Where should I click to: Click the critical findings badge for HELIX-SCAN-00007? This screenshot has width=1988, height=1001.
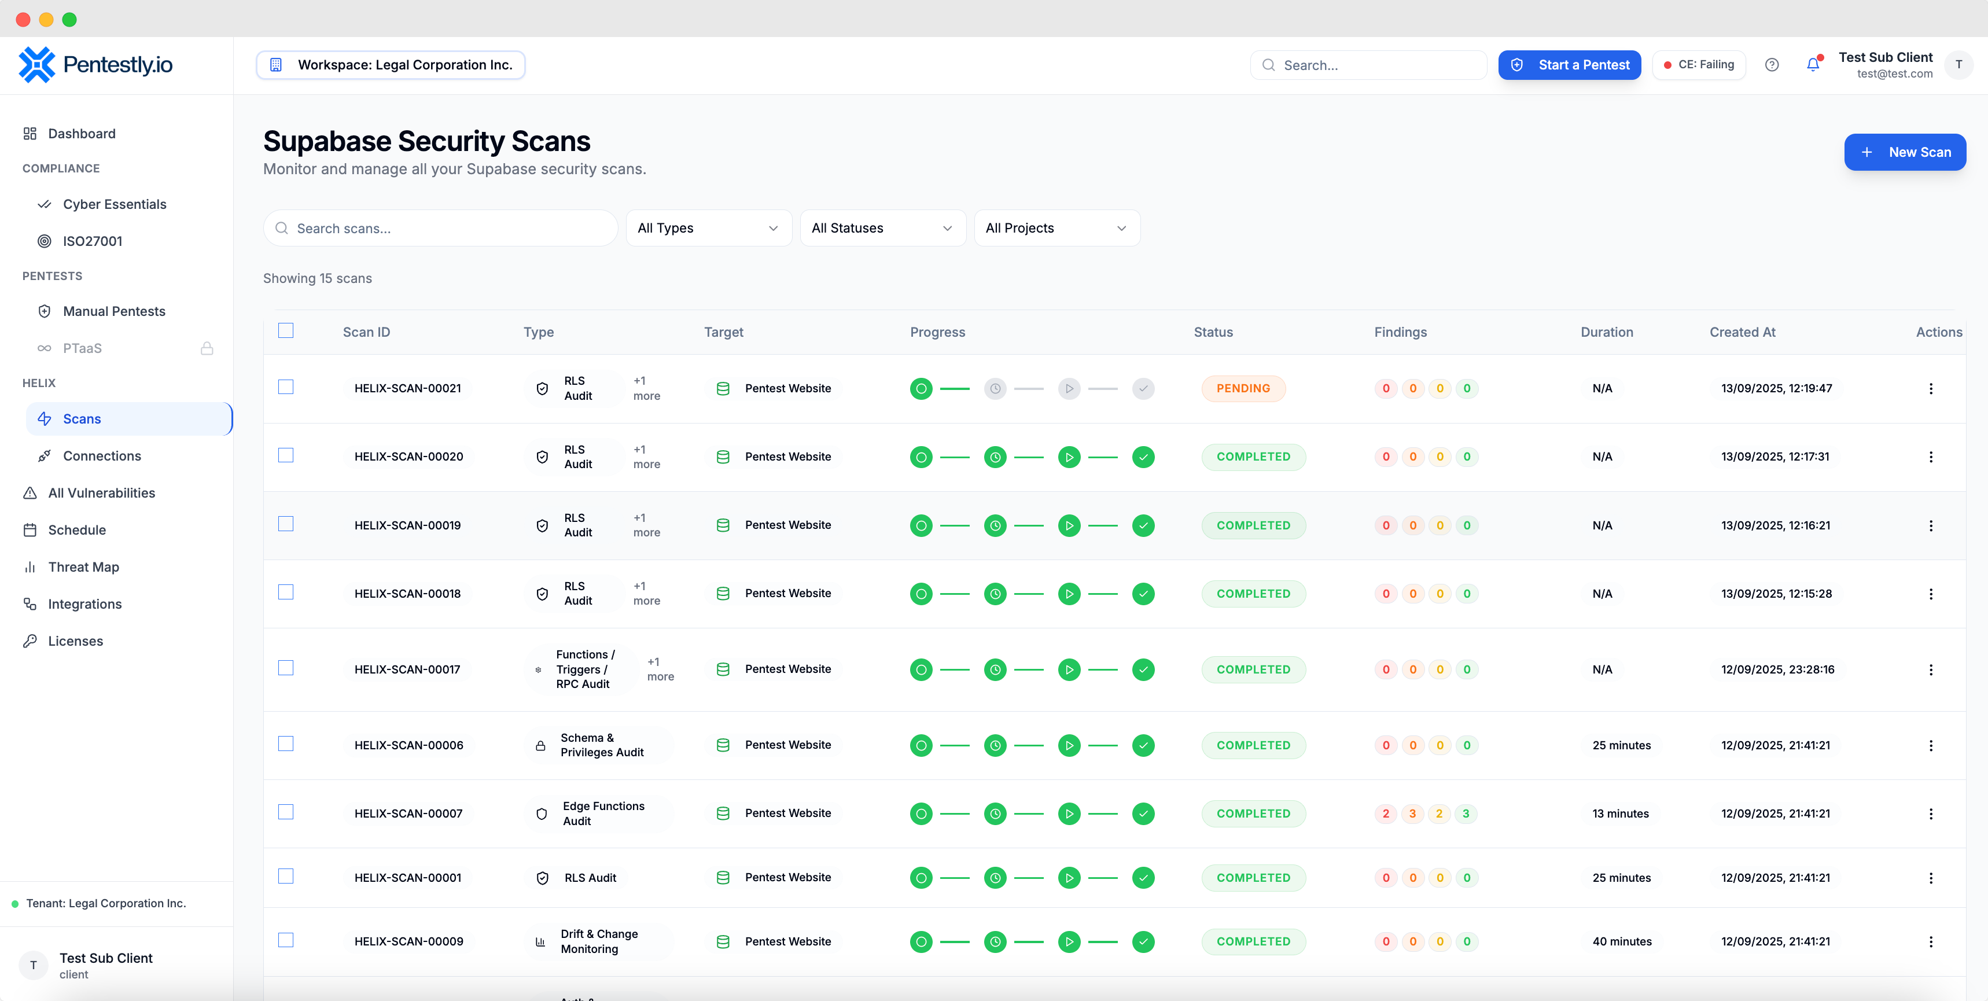point(1385,814)
